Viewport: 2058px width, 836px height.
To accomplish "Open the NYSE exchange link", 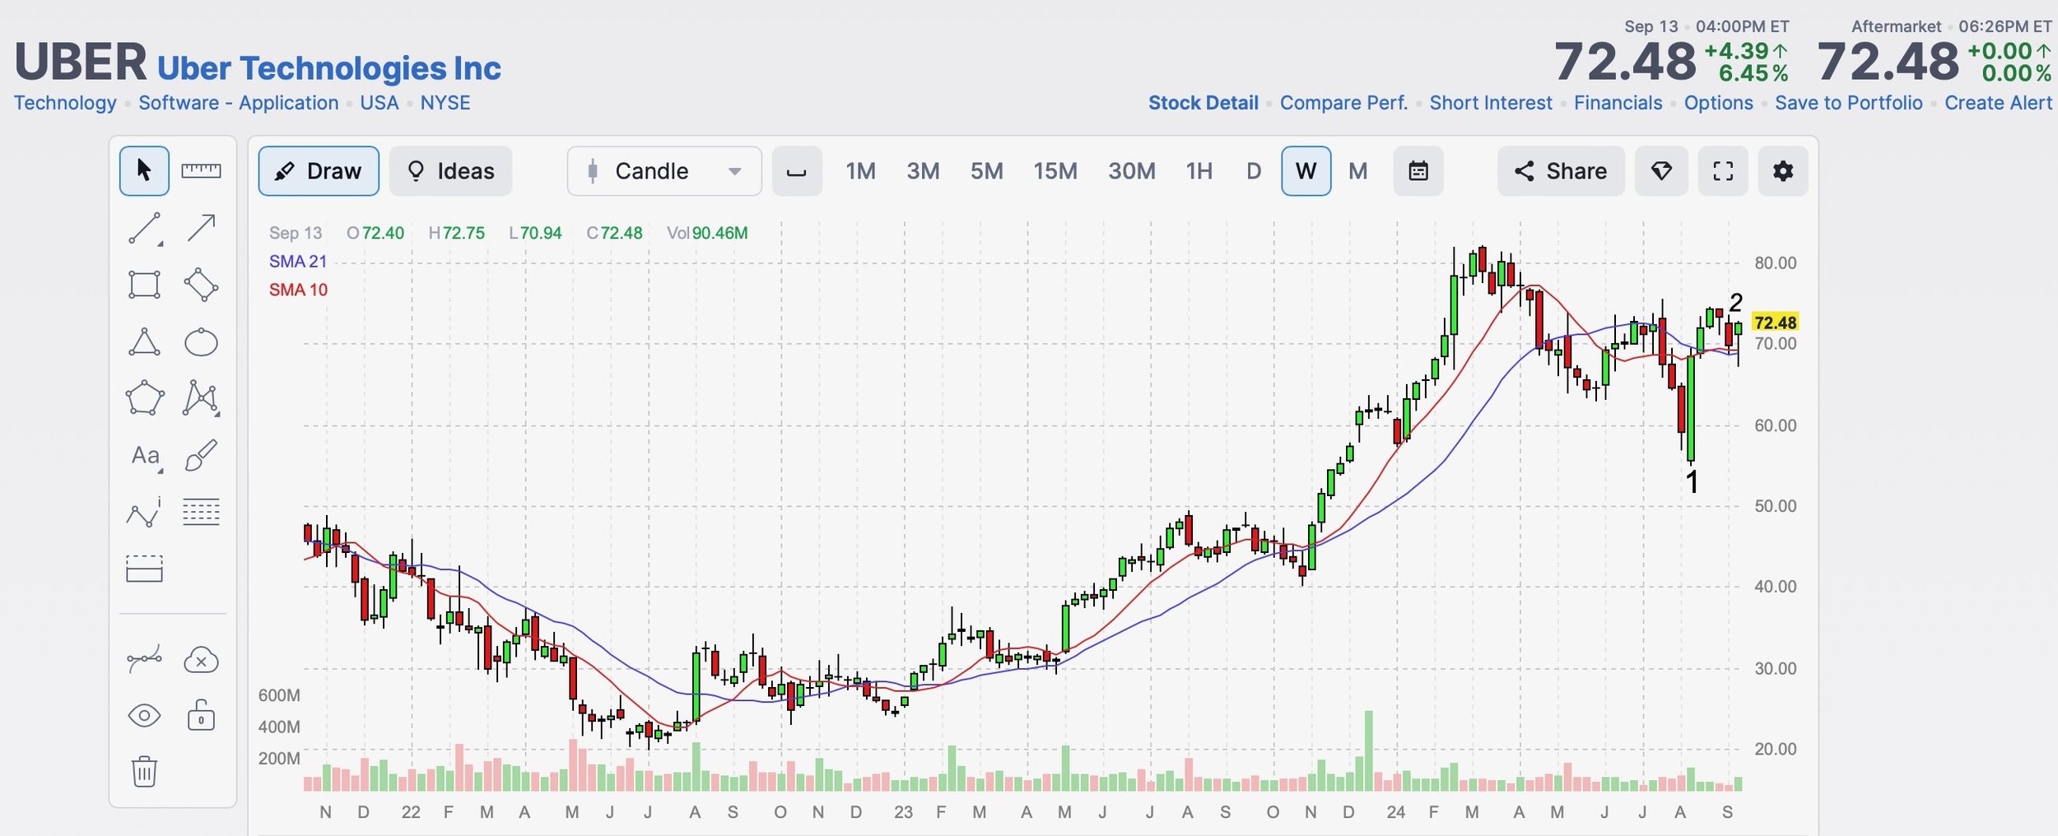I will click(445, 103).
